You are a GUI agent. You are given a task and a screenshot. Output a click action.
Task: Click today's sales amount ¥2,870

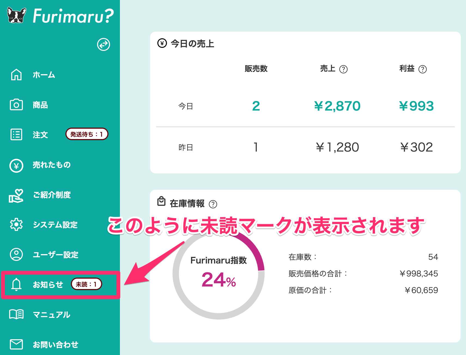(337, 106)
